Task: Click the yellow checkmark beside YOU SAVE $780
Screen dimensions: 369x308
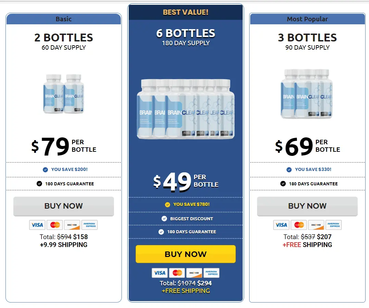Action: [x=167, y=204]
